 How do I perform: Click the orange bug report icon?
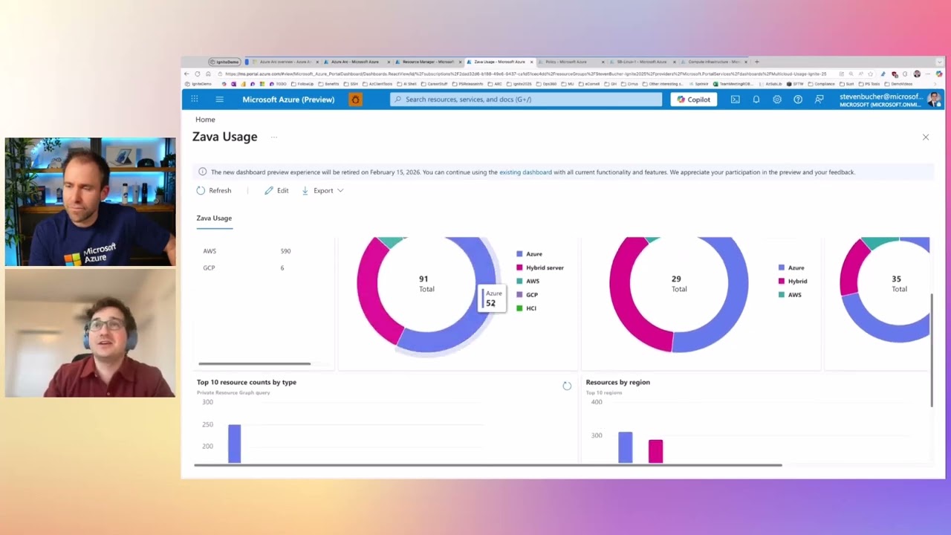[x=355, y=100]
